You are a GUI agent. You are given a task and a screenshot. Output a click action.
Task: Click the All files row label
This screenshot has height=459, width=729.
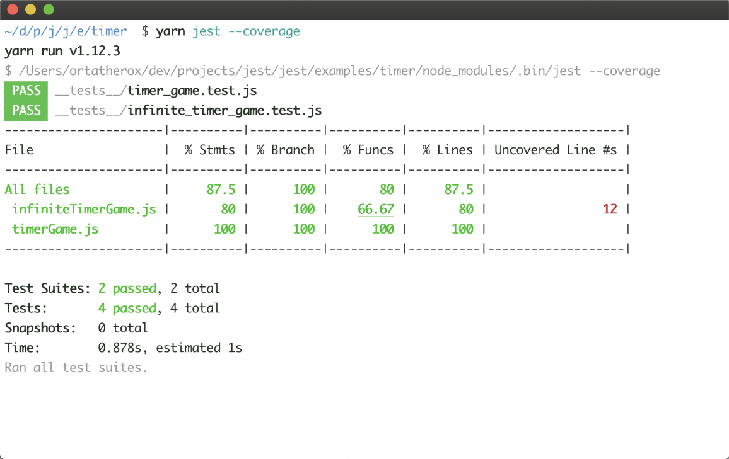click(x=37, y=190)
